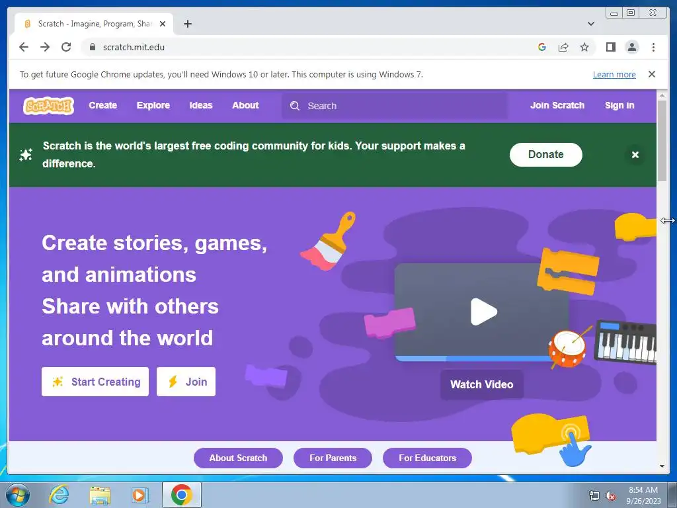This screenshot has width=677, height=508.
Task: Click the sparkle icon in the banner
Action: [x=26, y=155]
